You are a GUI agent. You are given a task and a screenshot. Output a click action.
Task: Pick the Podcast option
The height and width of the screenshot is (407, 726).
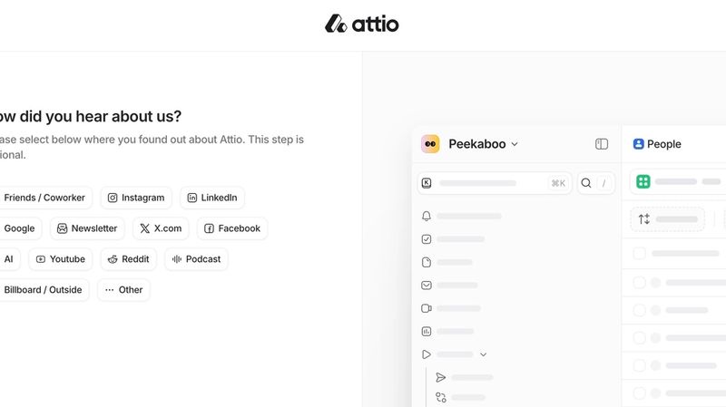[x=196, y=259]
